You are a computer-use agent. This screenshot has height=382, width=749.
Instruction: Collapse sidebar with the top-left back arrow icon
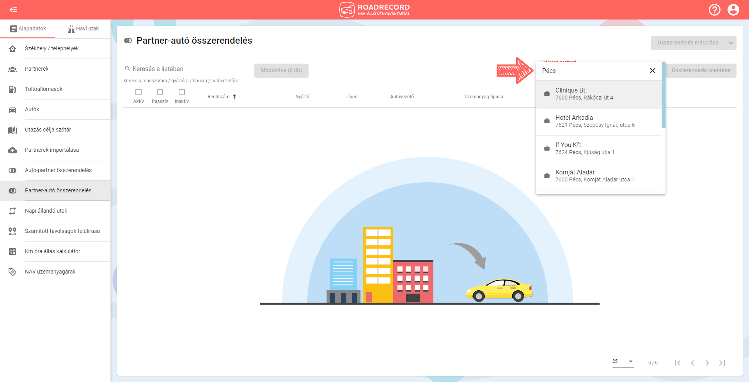(13, 10)
